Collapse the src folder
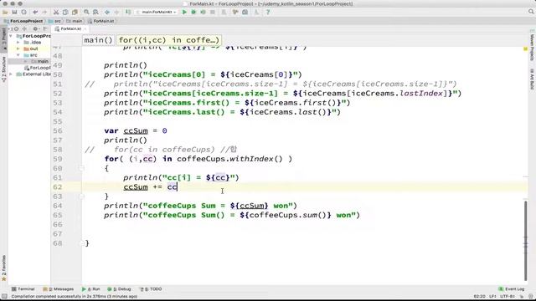 point(18,55)
